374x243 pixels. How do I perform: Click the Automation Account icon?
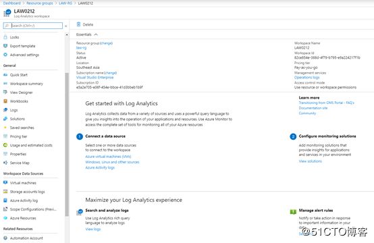point(5,238)
